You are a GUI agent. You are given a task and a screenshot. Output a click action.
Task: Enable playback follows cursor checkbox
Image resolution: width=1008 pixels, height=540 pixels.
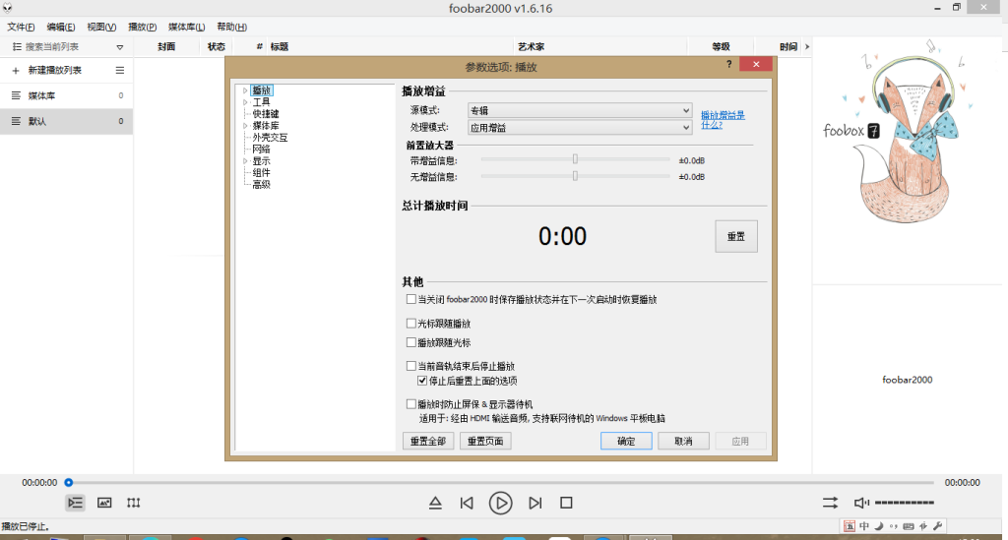410,342
